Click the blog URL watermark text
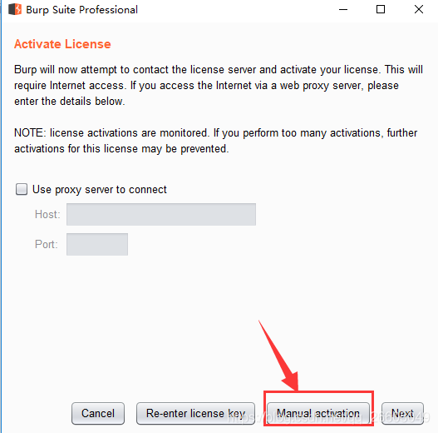438x433 pixels. (328, 418)
